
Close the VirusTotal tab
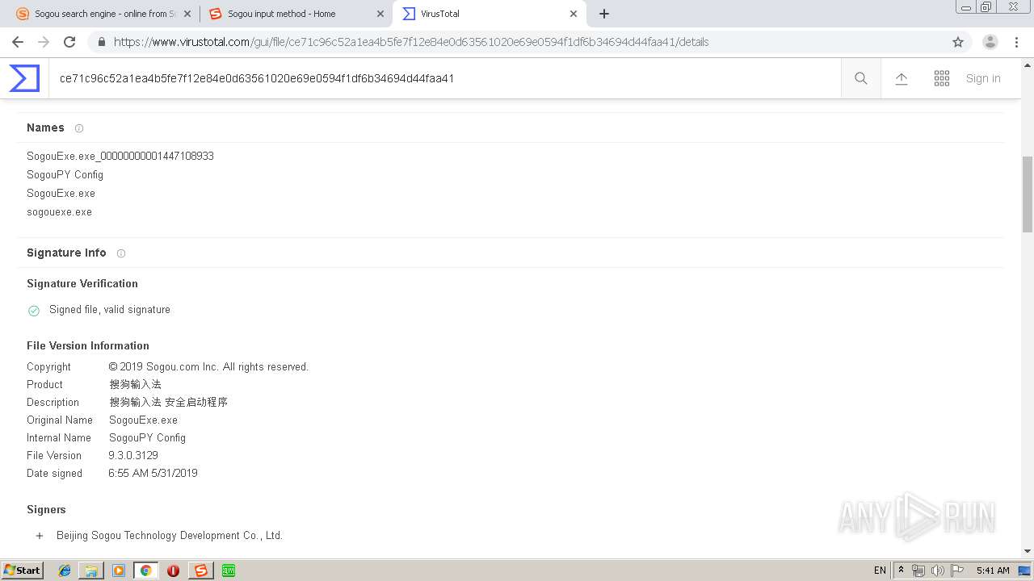574,14
